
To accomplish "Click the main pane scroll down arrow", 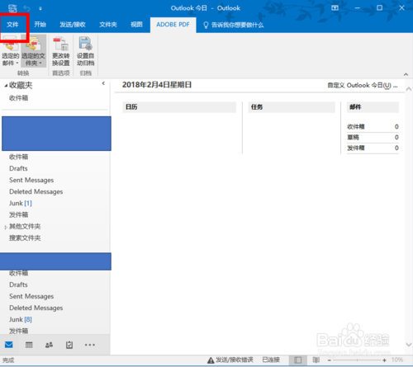I will click(409, 345).
